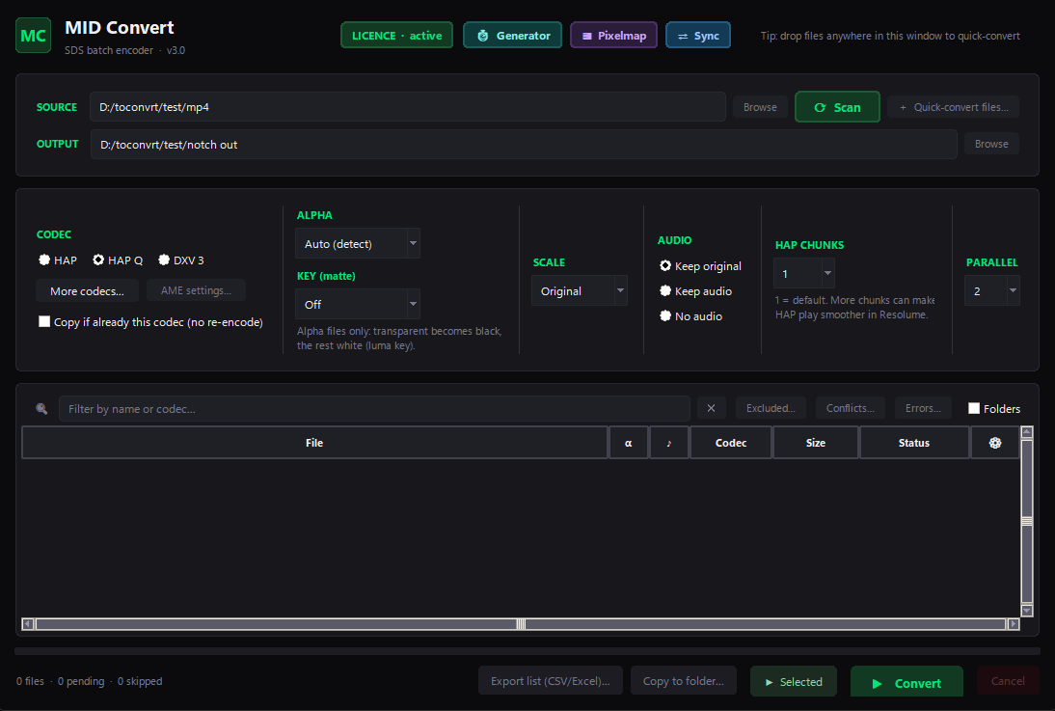The width and height of the screenshot is (1055, 711).
Task: Click the filter by name field
Action: [x=375, y=409]
